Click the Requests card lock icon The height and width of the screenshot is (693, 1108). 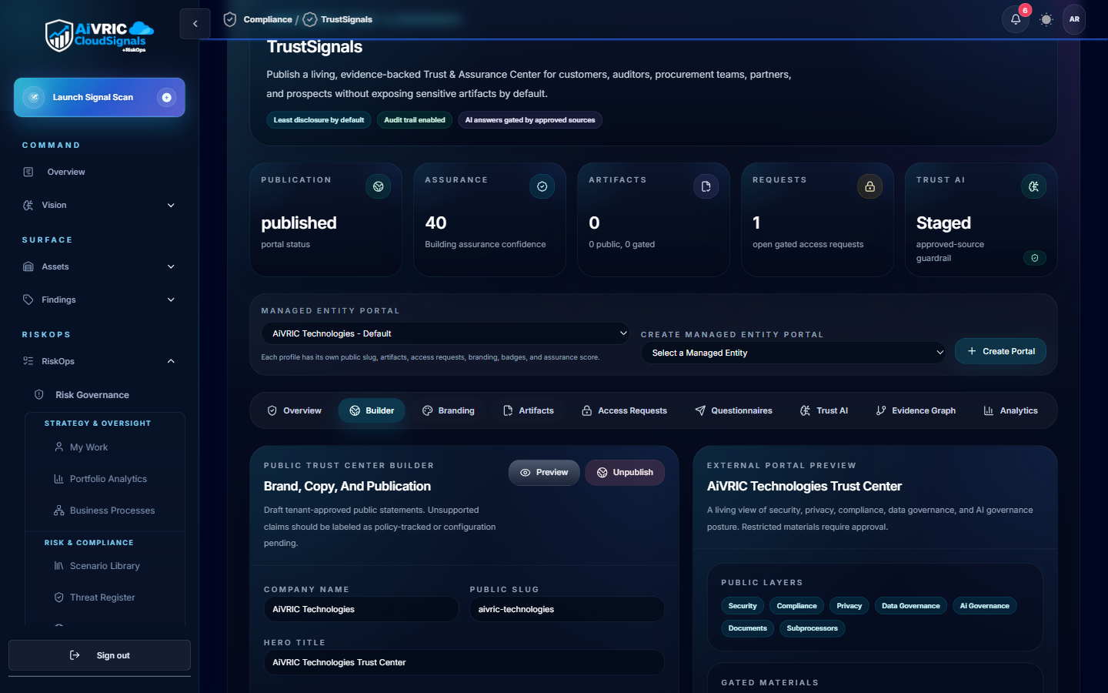pos(869,186)
